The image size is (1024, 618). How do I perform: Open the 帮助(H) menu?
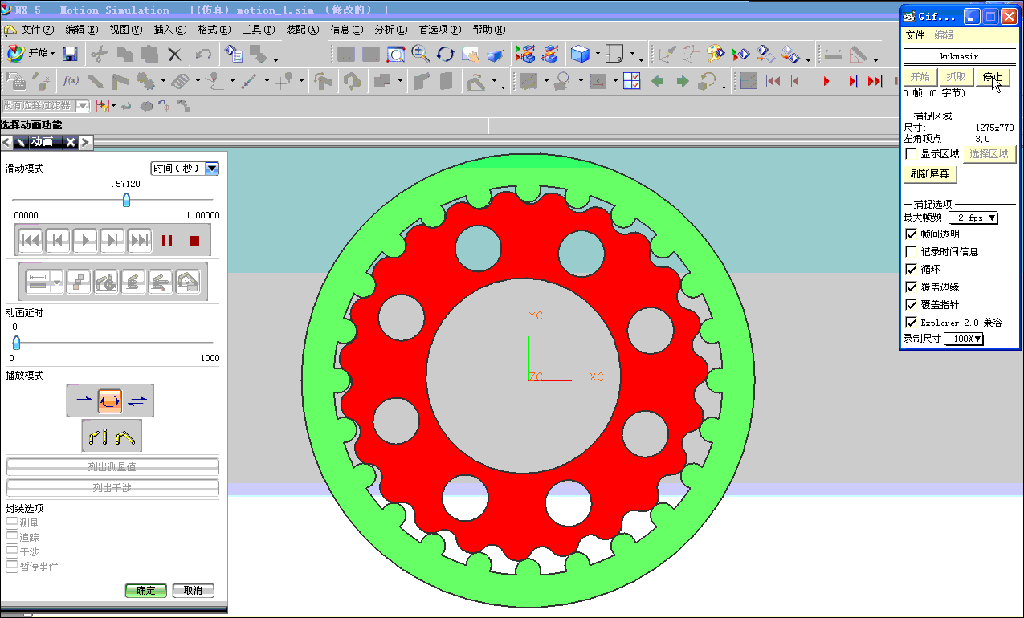[x=488, y=30]
